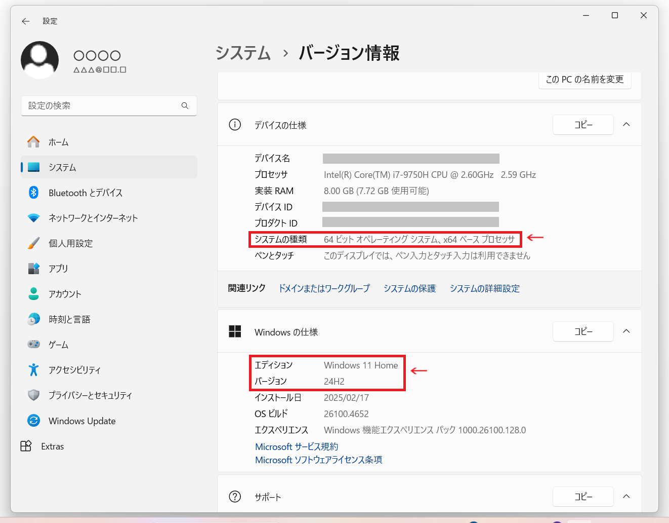Collapse the デバイスの仕様 section chevron

[x=626, y=125]
